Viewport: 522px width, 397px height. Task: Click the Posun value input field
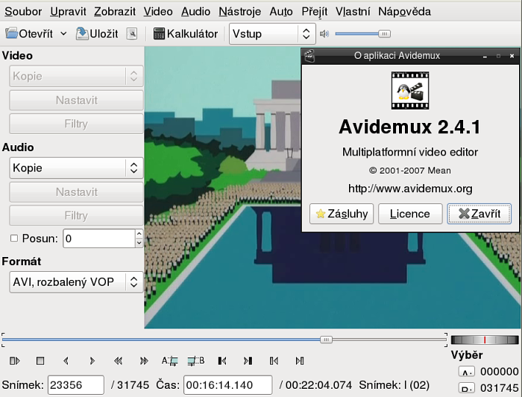tap(99, 238)
